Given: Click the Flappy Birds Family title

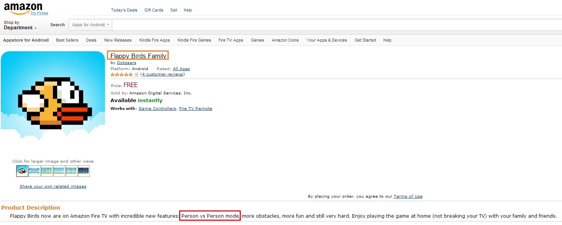Looking at the screenshot, I should (x=138, y=56).
